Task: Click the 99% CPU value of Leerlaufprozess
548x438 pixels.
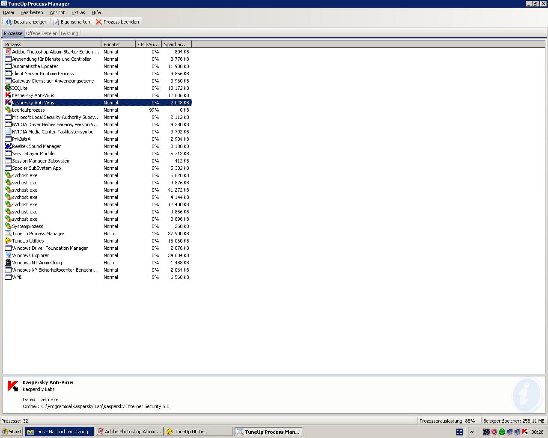Action: pos(154,110)
